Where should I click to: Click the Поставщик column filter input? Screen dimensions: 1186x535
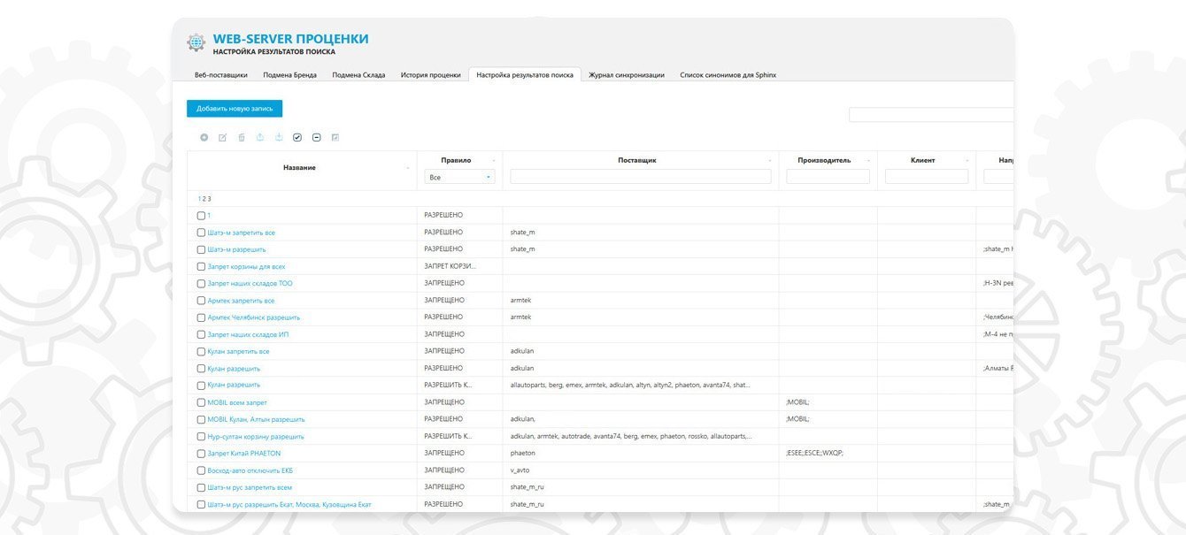click(x=641, y=177)
